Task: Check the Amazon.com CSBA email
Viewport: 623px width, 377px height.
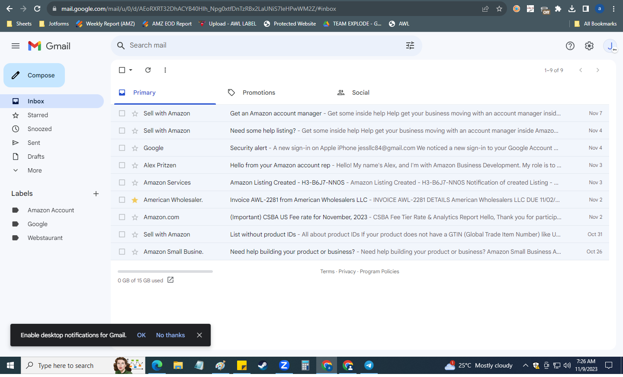Action: [x=122, y=217]
